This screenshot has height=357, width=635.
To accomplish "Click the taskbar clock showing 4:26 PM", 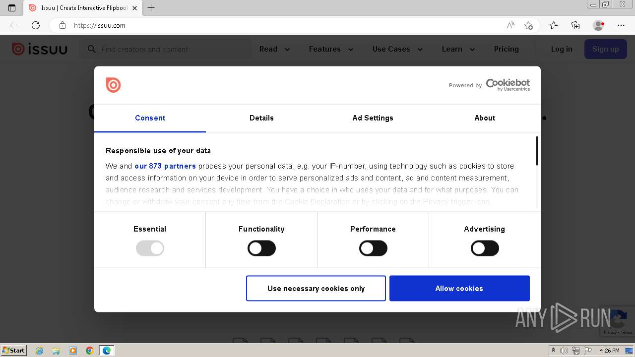I will click(609, 351).
